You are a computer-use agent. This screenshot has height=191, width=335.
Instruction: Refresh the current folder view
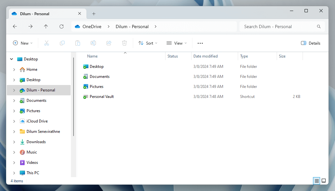[x=61, y=27]
